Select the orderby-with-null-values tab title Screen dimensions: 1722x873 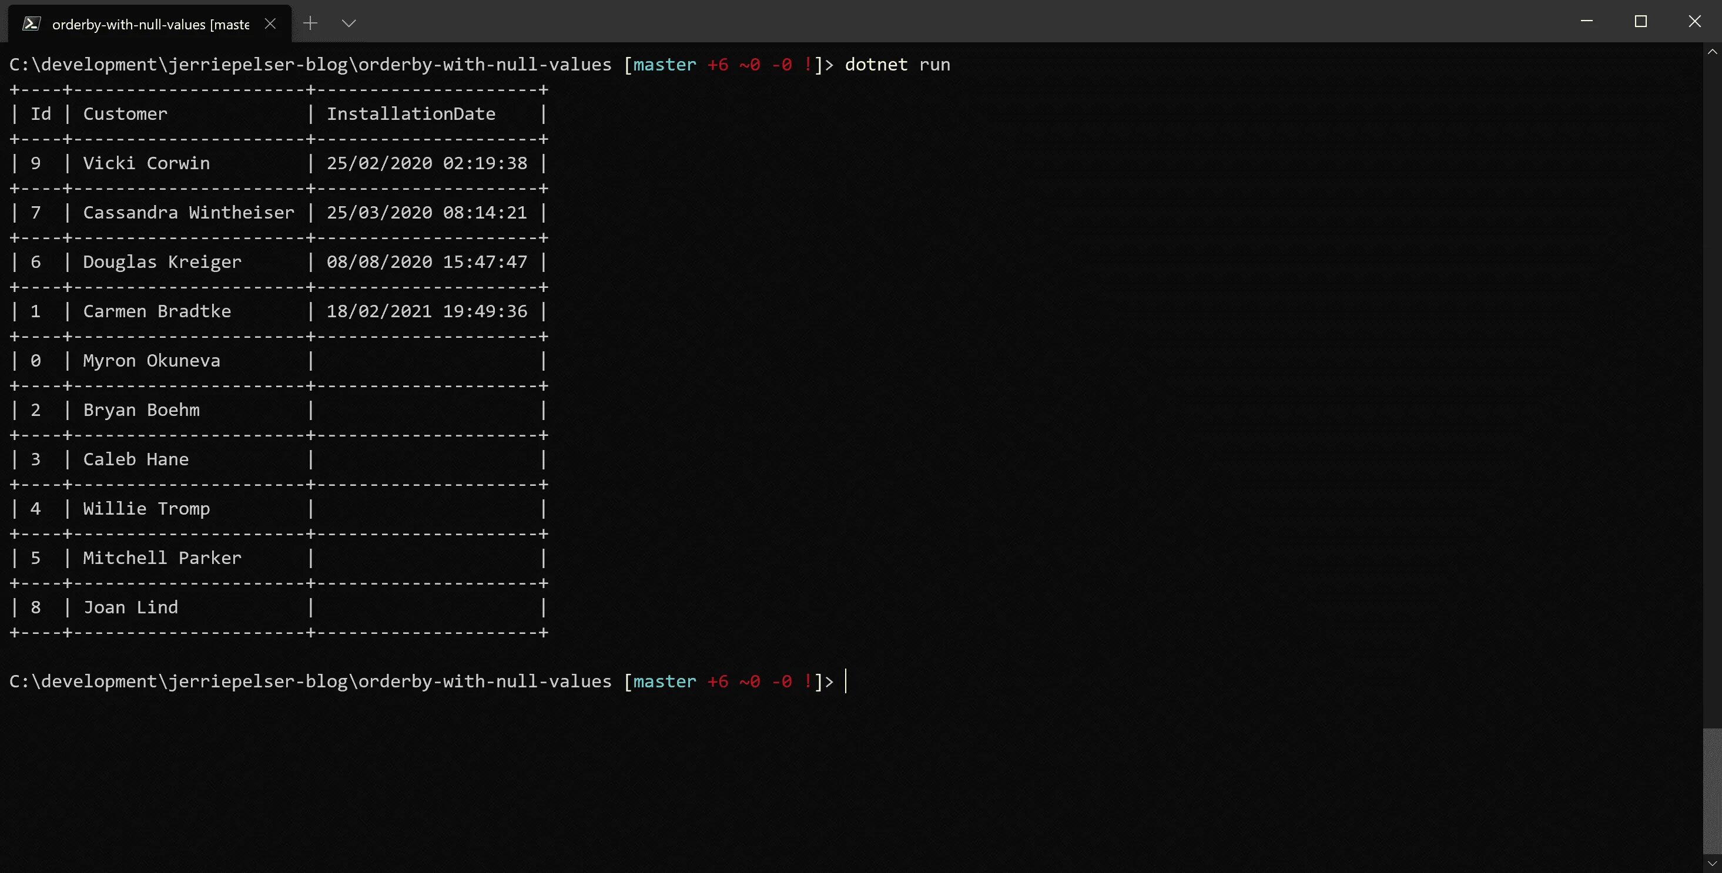pyautogui.click(x=150, y=25)
